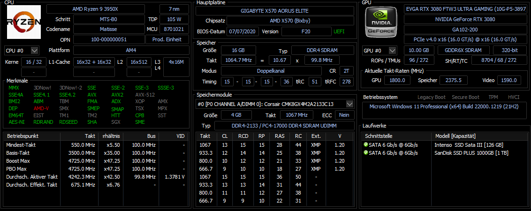Screen dimensions: 531x211
Task: Click the red AMD-V feature flag
Action: [x=41, y=108]
